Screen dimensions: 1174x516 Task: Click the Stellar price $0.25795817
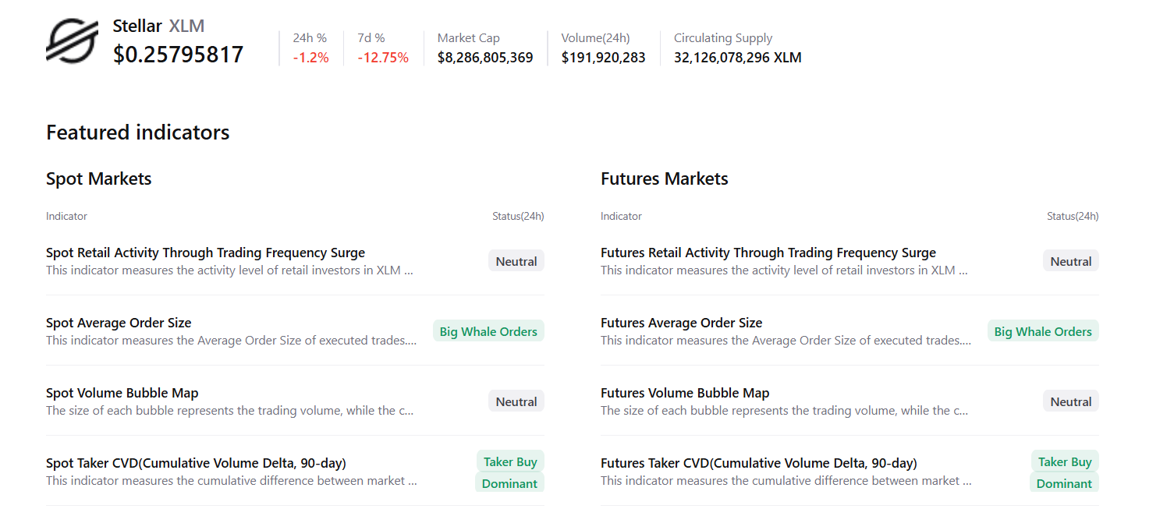178,55
